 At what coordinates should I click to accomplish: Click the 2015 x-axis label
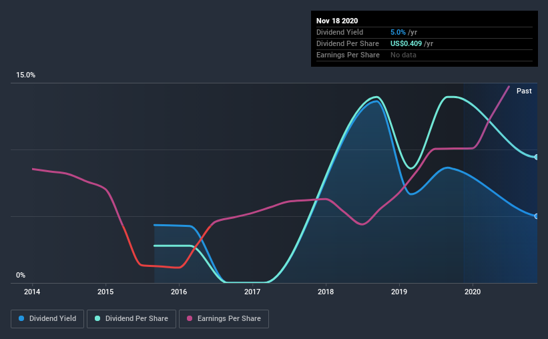pos(105,292)
